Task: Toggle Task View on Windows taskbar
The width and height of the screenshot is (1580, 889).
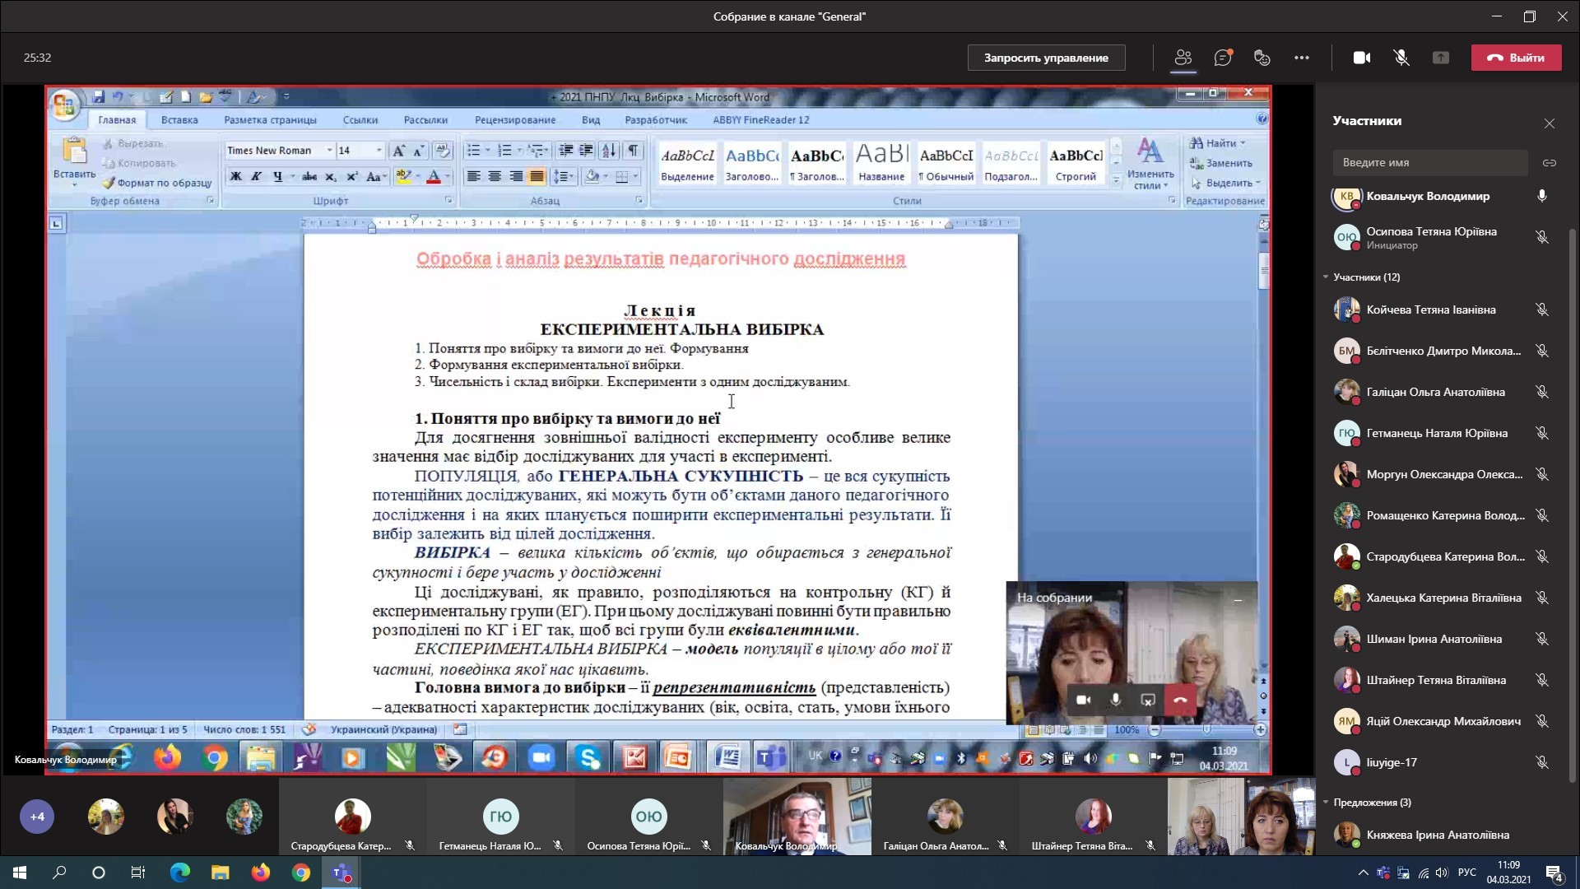Action: [x=138, y=873]
